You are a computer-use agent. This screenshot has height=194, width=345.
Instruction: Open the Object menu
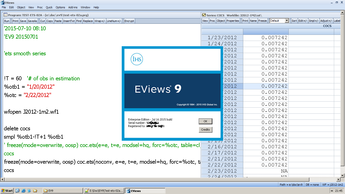(x=21, y=7)
